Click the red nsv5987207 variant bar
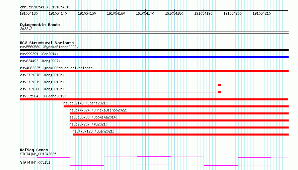298x170 pixels. [179, 127]
